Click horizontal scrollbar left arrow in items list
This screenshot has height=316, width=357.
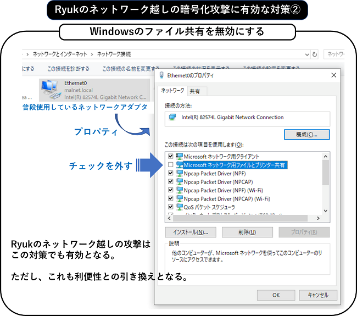point(169,218)
